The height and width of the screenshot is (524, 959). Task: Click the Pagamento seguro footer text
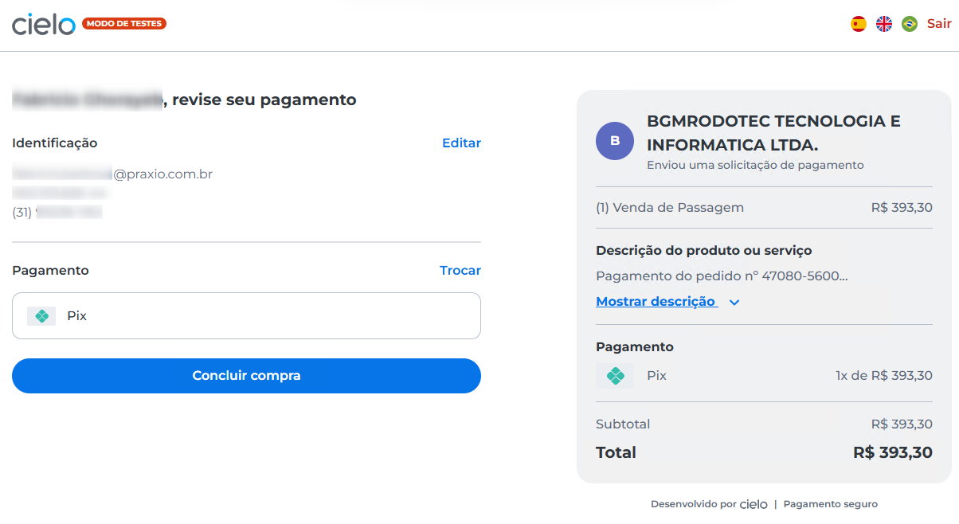[831, 504]
